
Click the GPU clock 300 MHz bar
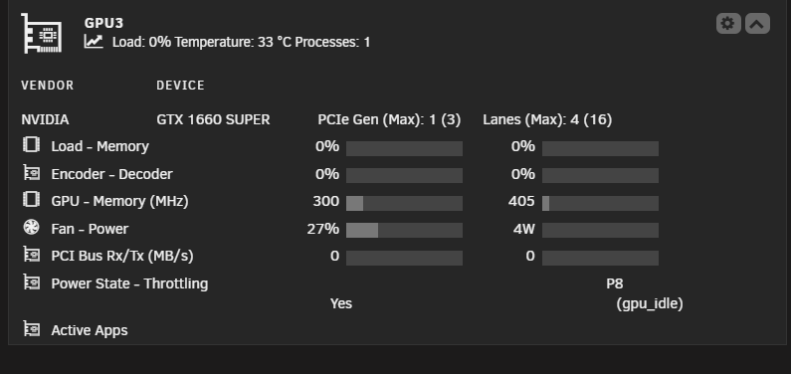coord(404,203)
